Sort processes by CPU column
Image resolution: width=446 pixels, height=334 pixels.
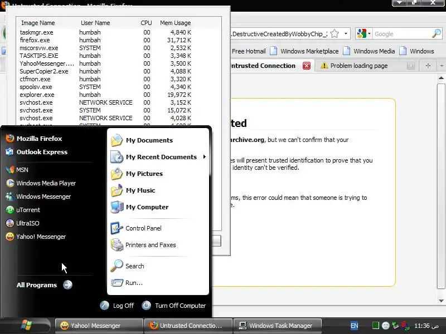[x=146, y=23]
